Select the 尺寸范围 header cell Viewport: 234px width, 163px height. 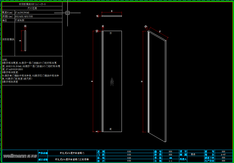(x=32, y=8)
